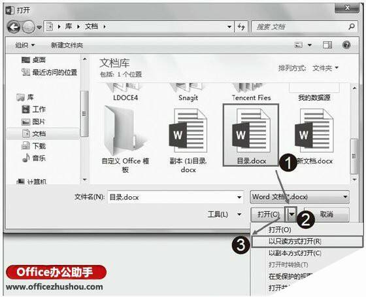Click the refresh button by address bar
Viewport: 366px width, 297px height.
241,27
